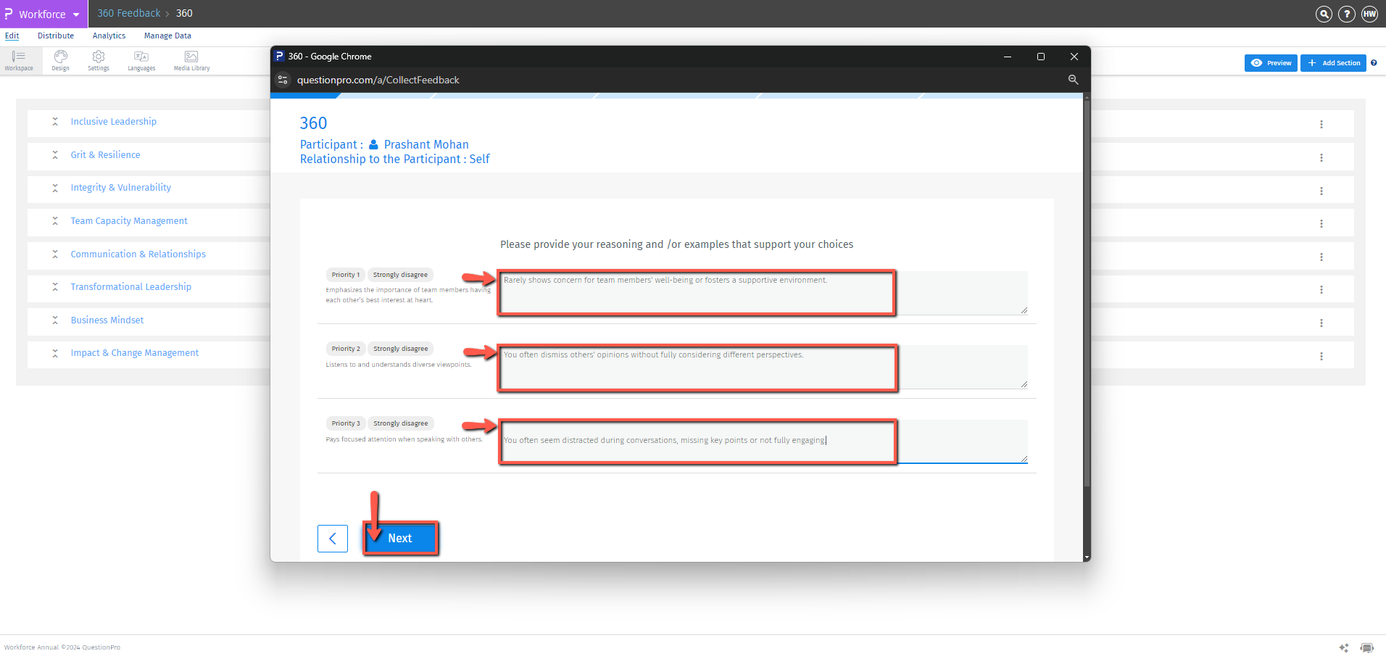Go back with the previous arrow button
Image resolution: width=1386 pixels, height=659 pixels.
coord(333,539)
